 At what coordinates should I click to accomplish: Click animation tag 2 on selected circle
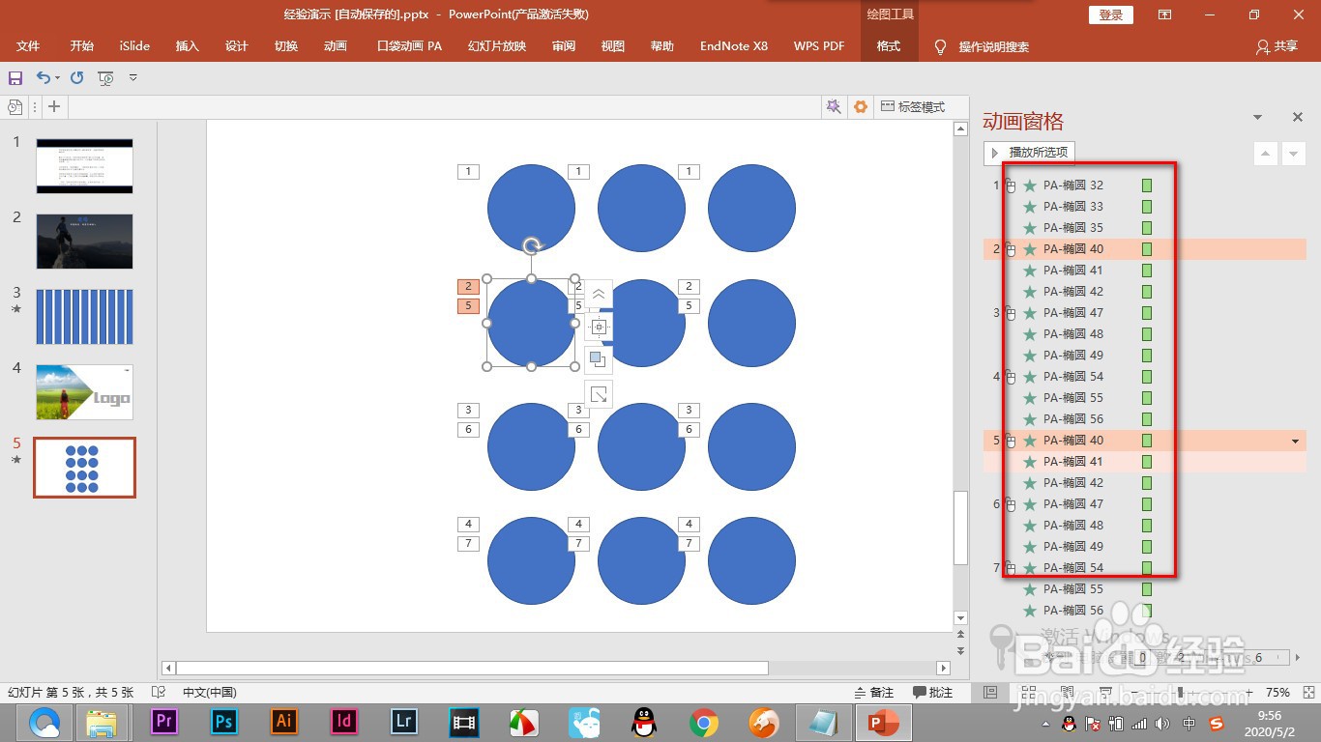pyautogui.click(x=468, y=286)
